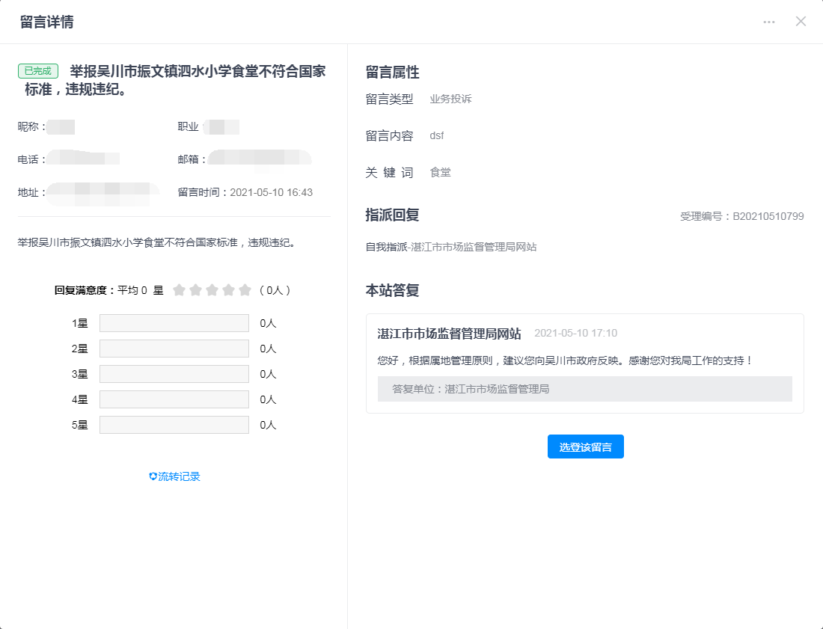823x629 pixels.
Task: Close the 留言详情 dialog
Action: 801,22
